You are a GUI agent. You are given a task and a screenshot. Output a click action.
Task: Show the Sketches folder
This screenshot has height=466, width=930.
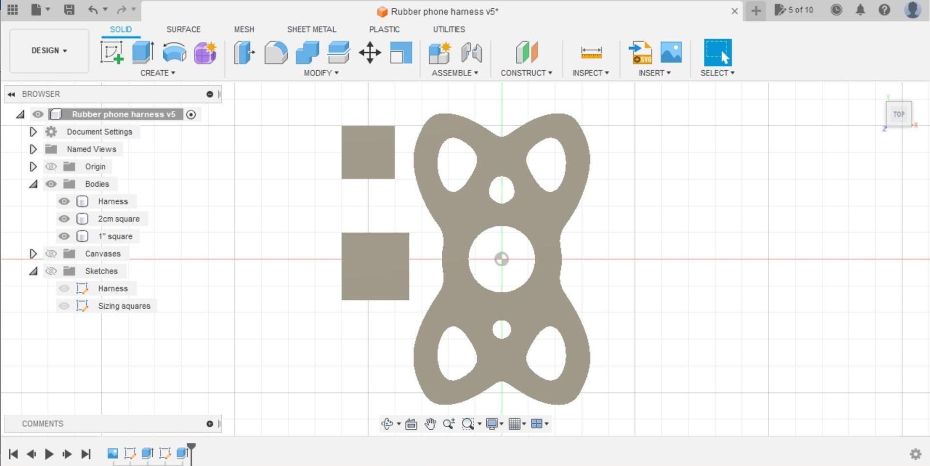coord(51,271)
